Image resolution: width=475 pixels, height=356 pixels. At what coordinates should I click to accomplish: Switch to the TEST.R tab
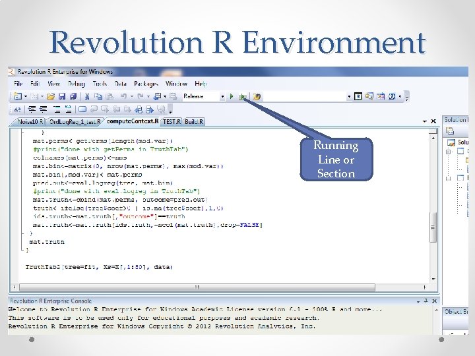click(172, 122)
